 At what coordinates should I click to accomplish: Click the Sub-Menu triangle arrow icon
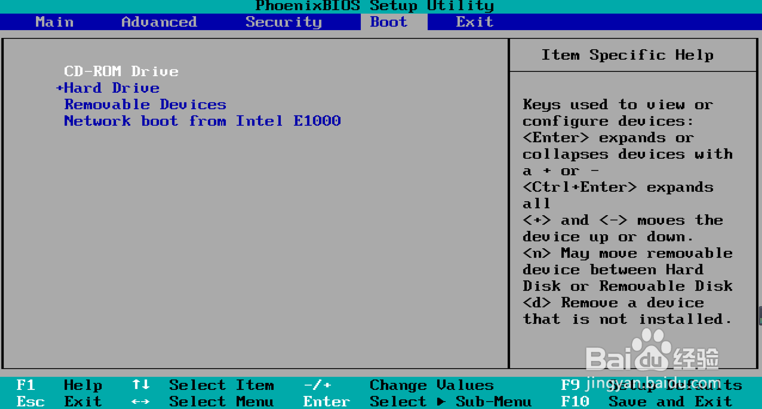point(441,402)
